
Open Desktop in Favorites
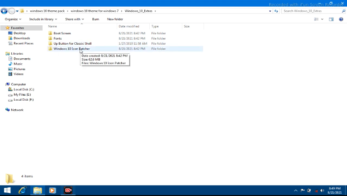[x=19, y=33]
